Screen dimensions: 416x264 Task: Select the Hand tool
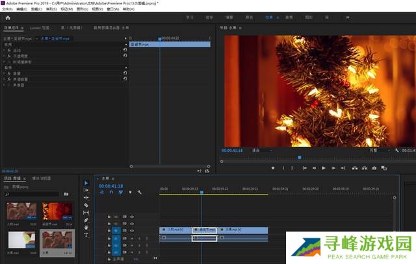(x=86, y=228)
